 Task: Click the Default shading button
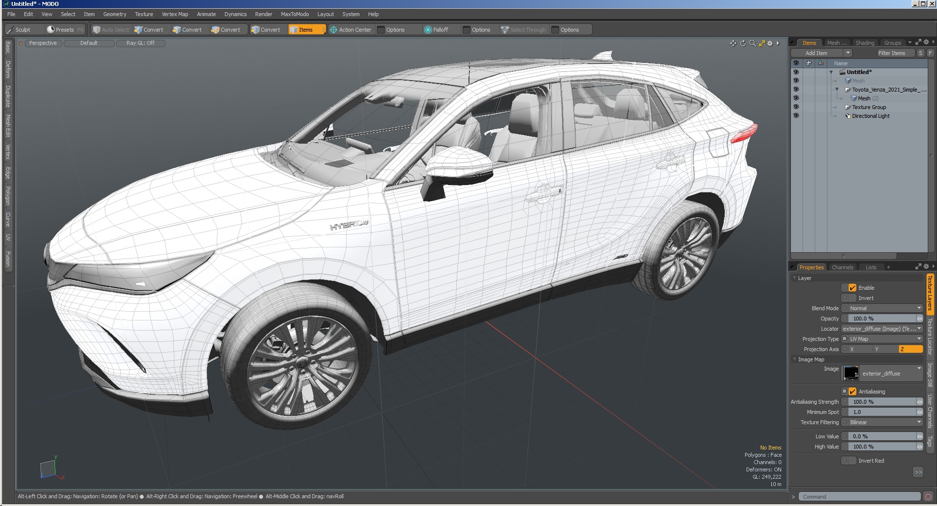tap(89, 43)
